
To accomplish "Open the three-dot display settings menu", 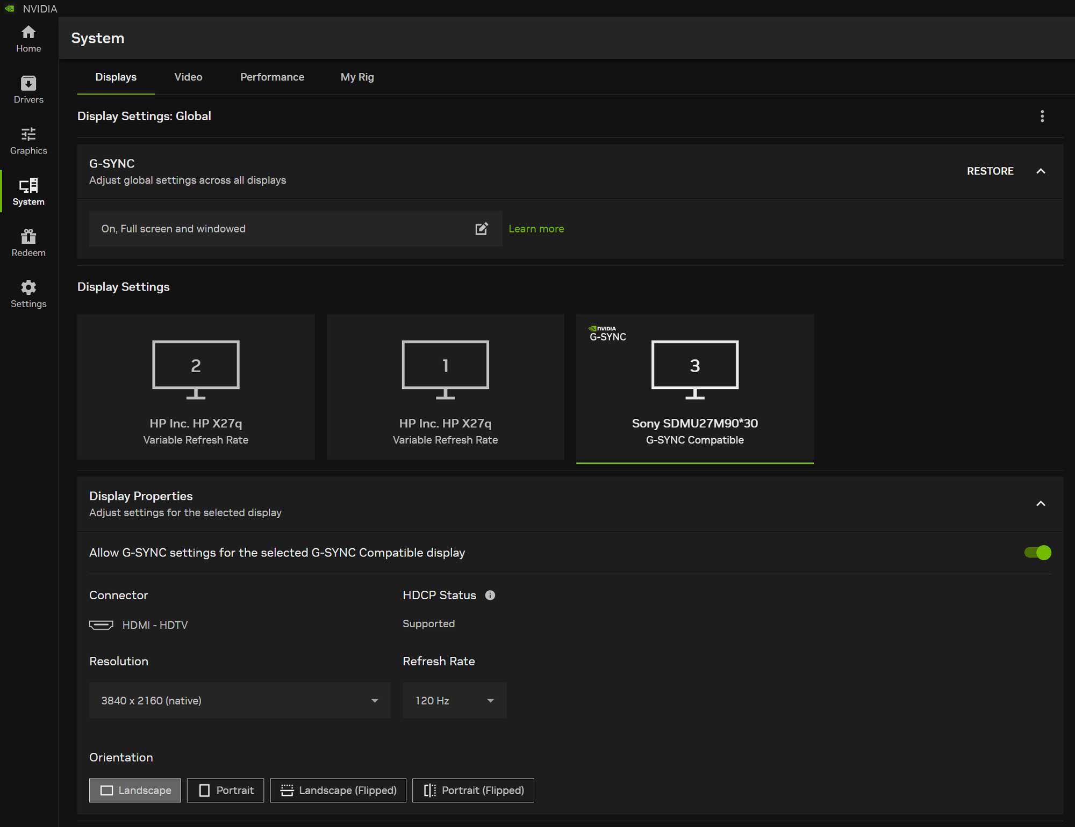I will pyautogui.click(x=1042, y=116).
